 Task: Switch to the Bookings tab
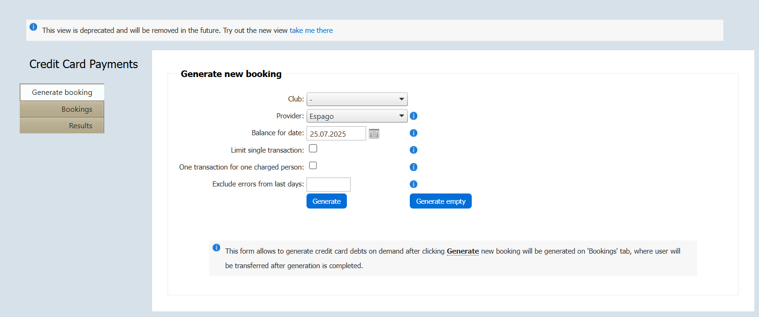pos(62,109)
